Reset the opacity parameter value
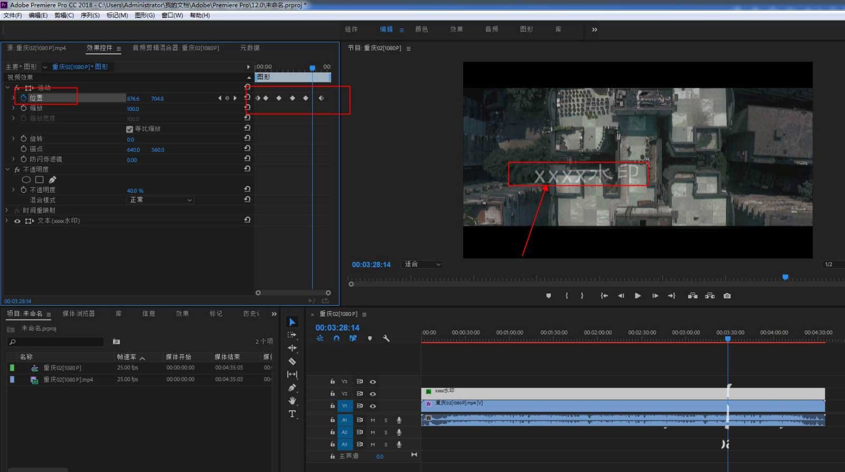 pos(247,189)
